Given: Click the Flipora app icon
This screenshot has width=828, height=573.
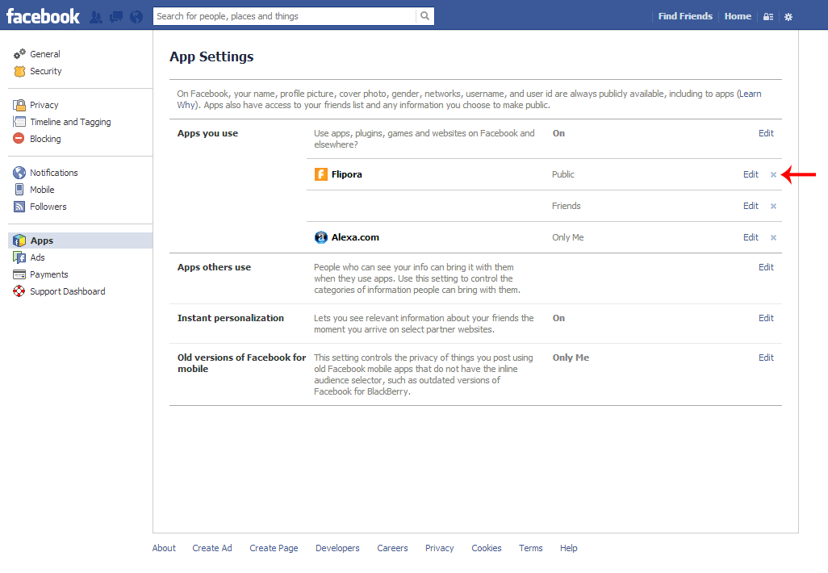Looking at the screenshot, I should click(321, 174).
